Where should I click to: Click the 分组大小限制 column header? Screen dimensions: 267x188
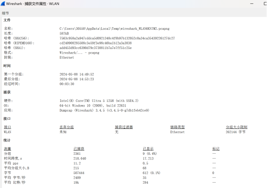(x=237, y=127)
